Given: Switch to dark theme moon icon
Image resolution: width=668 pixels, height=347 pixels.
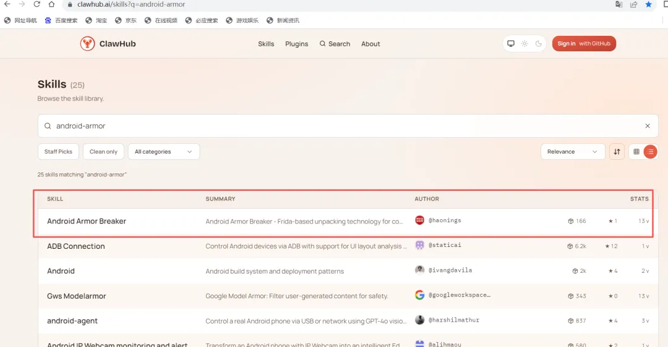Looking at the screenshot, I should [539, 43].
